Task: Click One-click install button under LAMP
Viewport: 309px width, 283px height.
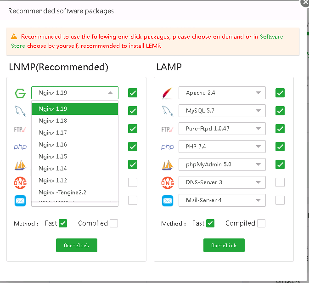Action: tap(224, 245)
